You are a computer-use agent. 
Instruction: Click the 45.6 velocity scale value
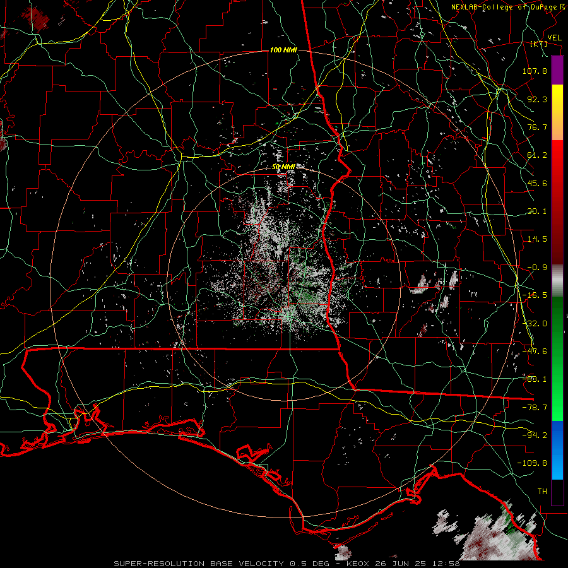click(537, 183)
